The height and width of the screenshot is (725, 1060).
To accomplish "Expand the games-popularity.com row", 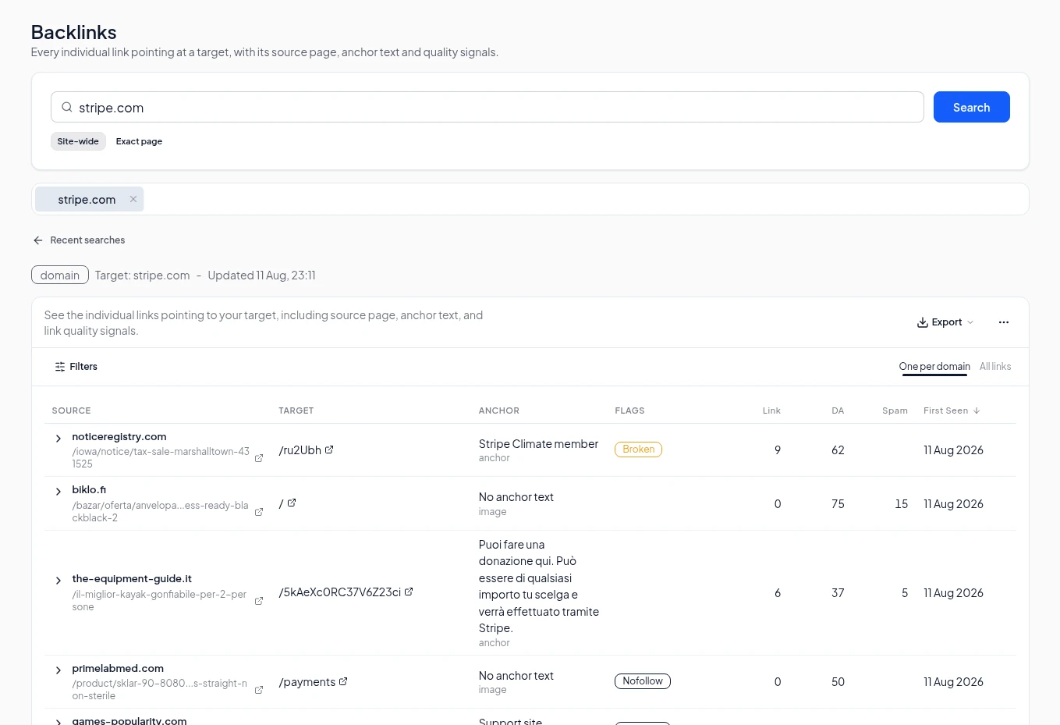I will (x=58, y=722).
